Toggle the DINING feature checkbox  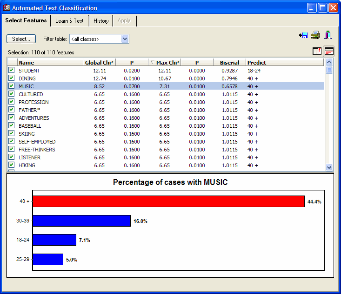click(x=12, y=78)
